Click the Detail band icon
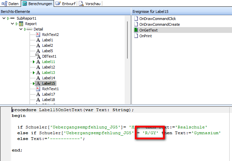The image size is (232, 161). [30, 29]
